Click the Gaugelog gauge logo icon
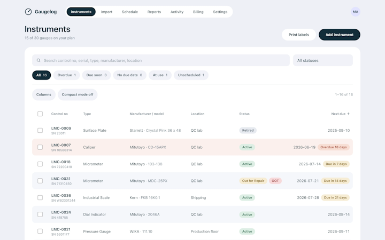The image size is (385, 240). click(x=28, y=12)
